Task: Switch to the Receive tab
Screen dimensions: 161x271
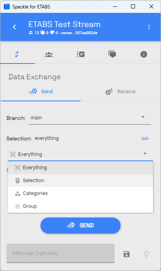Action: pyautogui.click(x=121, y=91)
